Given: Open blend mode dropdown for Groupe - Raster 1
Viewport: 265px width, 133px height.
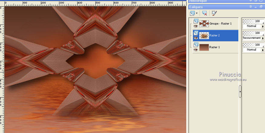Looking at the screenshot, I should tap(263, 26).
